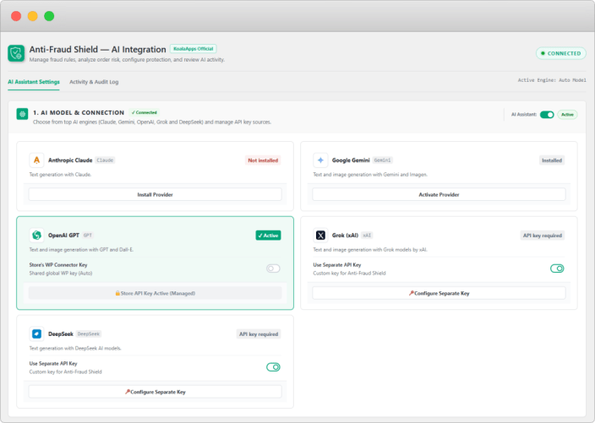Viewport: 595px width, 423px height.
Task: Toggle Grok's Use Separate API Key switch
Action: tap(557, 268)
